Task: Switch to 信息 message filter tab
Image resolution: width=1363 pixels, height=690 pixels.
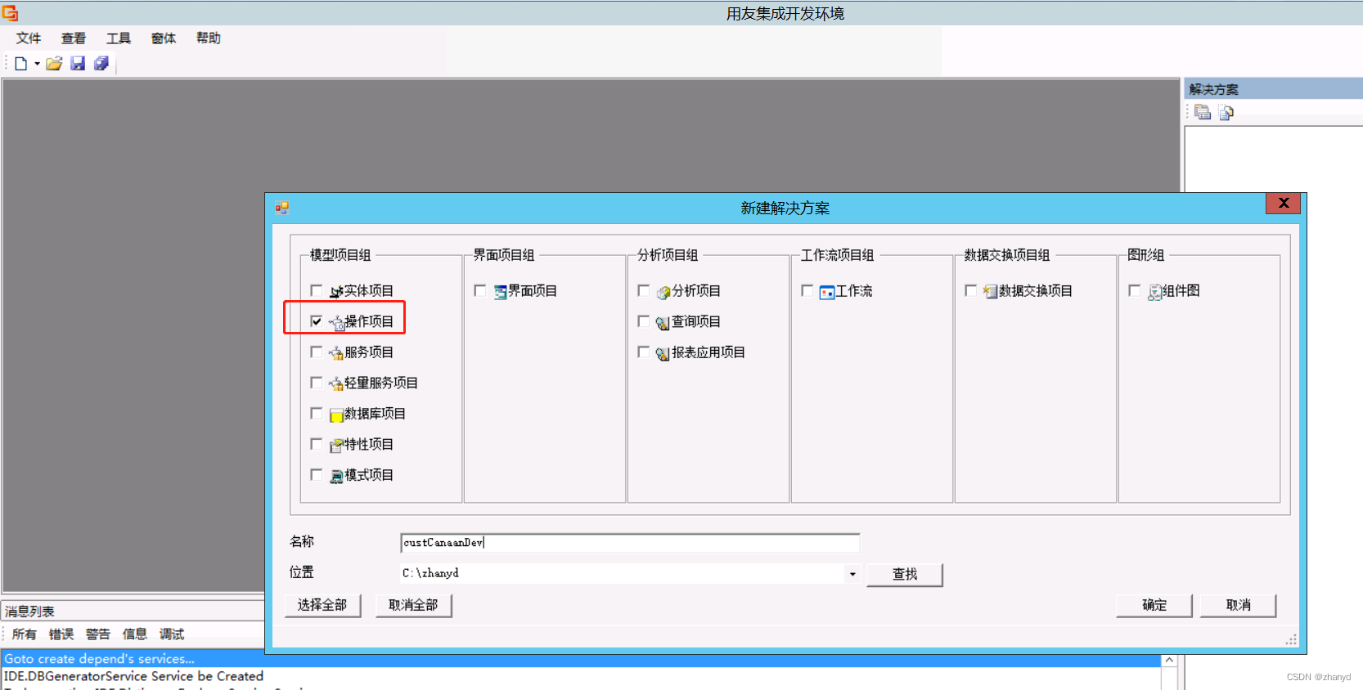Action: [x=135, y=634]
